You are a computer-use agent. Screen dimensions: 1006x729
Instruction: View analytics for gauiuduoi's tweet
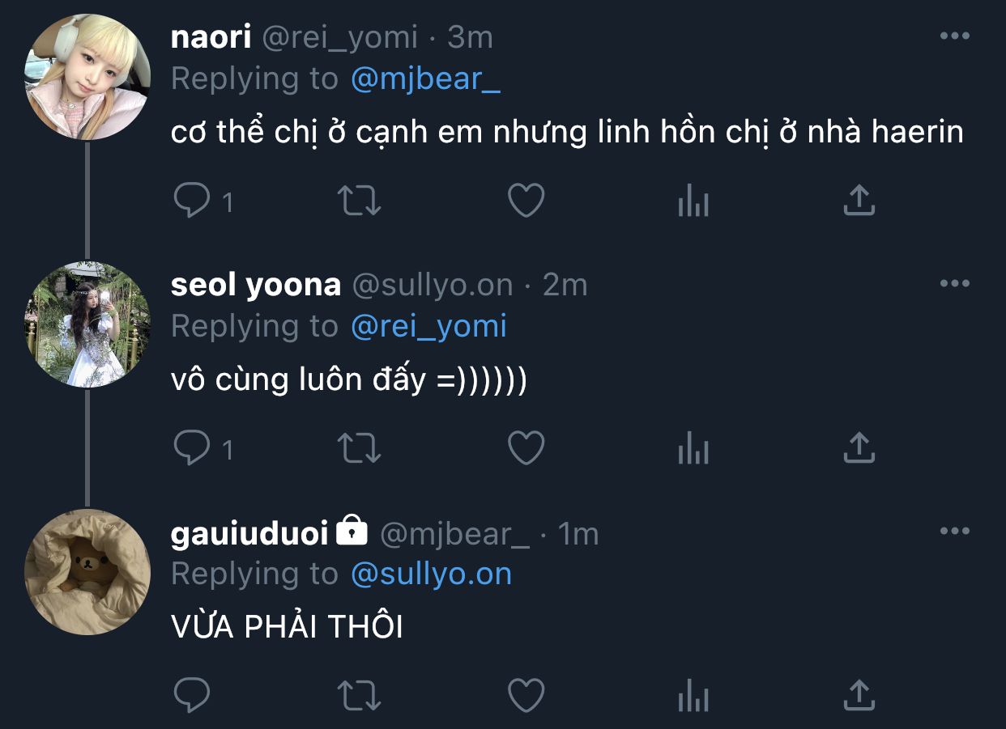pyautogui.click(x=693, y=694)
